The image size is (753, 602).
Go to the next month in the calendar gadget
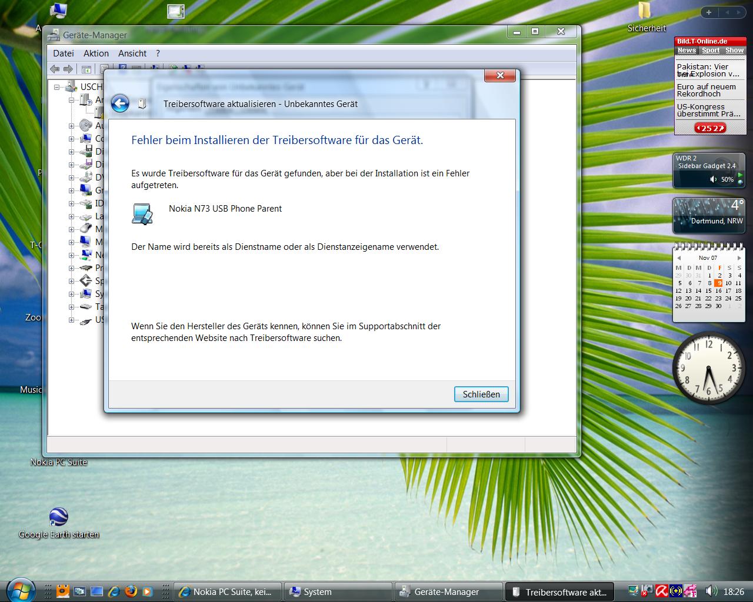click(739, 258)
